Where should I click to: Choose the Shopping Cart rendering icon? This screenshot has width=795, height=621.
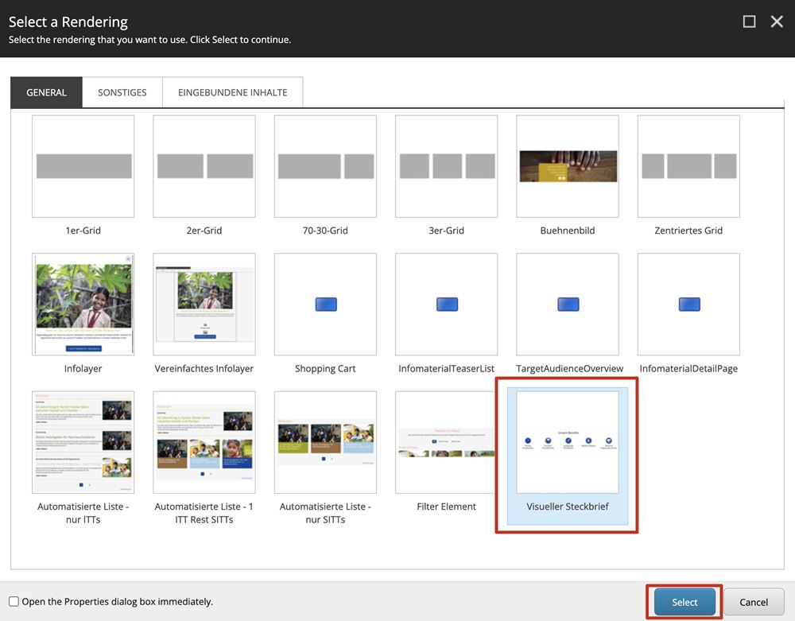point(325,305)
